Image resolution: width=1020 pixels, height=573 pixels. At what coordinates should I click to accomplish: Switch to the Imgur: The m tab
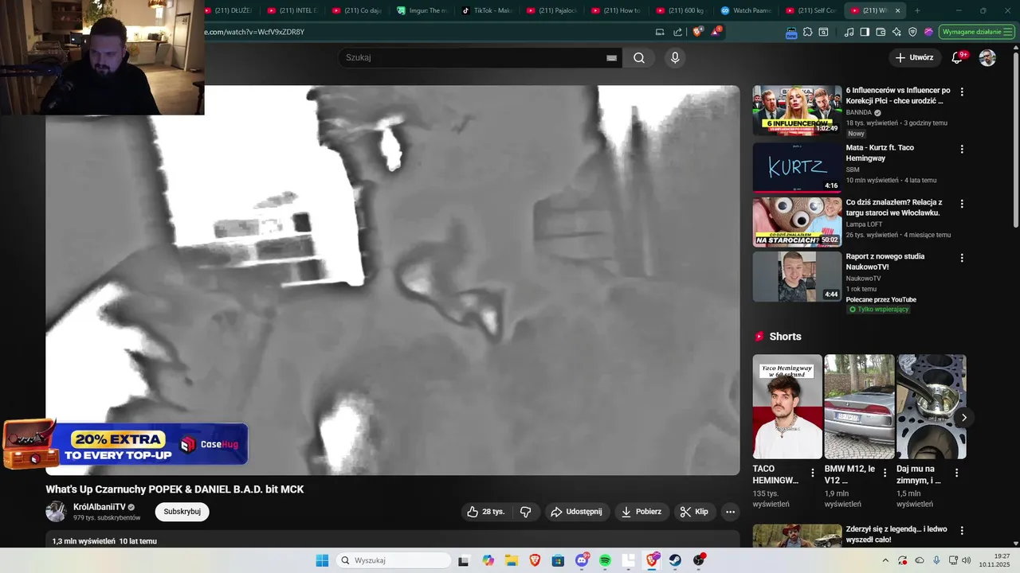(421, 10)
